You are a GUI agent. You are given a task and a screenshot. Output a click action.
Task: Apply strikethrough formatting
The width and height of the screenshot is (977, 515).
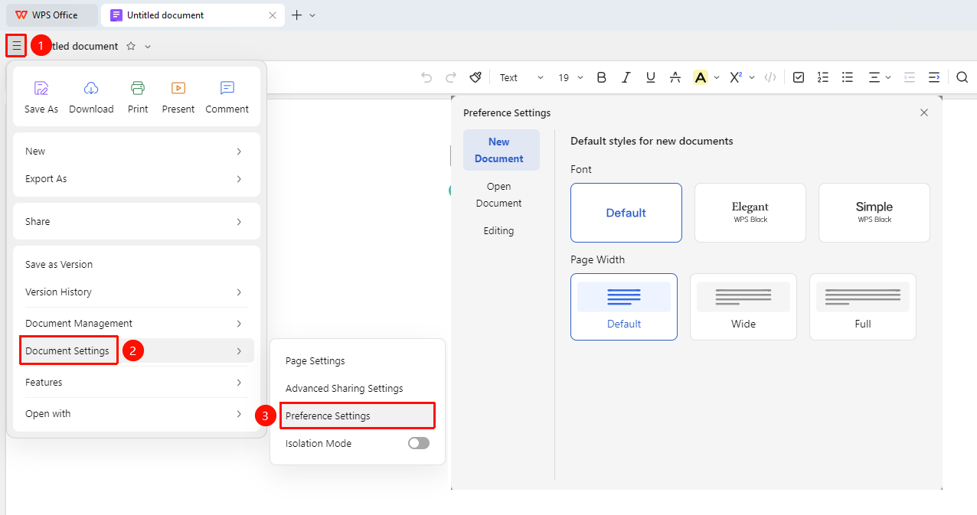675,77
